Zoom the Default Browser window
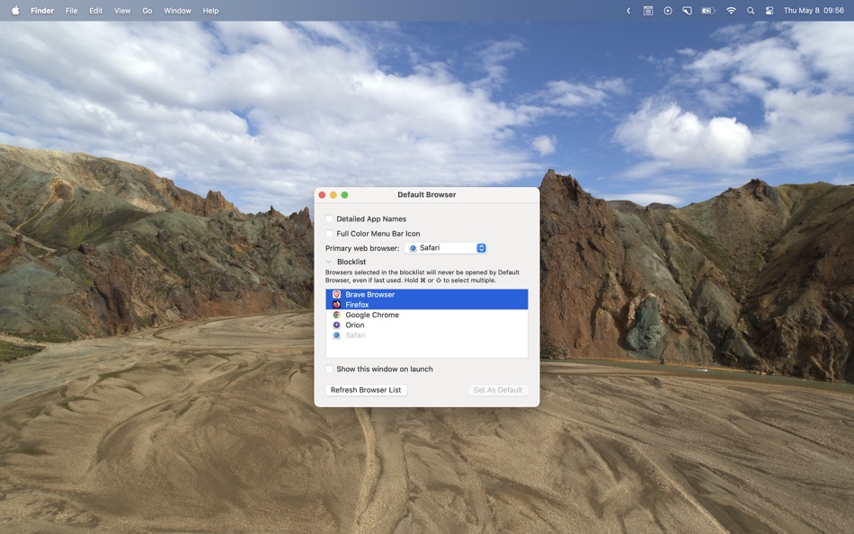The height and width of the screenshot is (534, 854). click(344, 195)
